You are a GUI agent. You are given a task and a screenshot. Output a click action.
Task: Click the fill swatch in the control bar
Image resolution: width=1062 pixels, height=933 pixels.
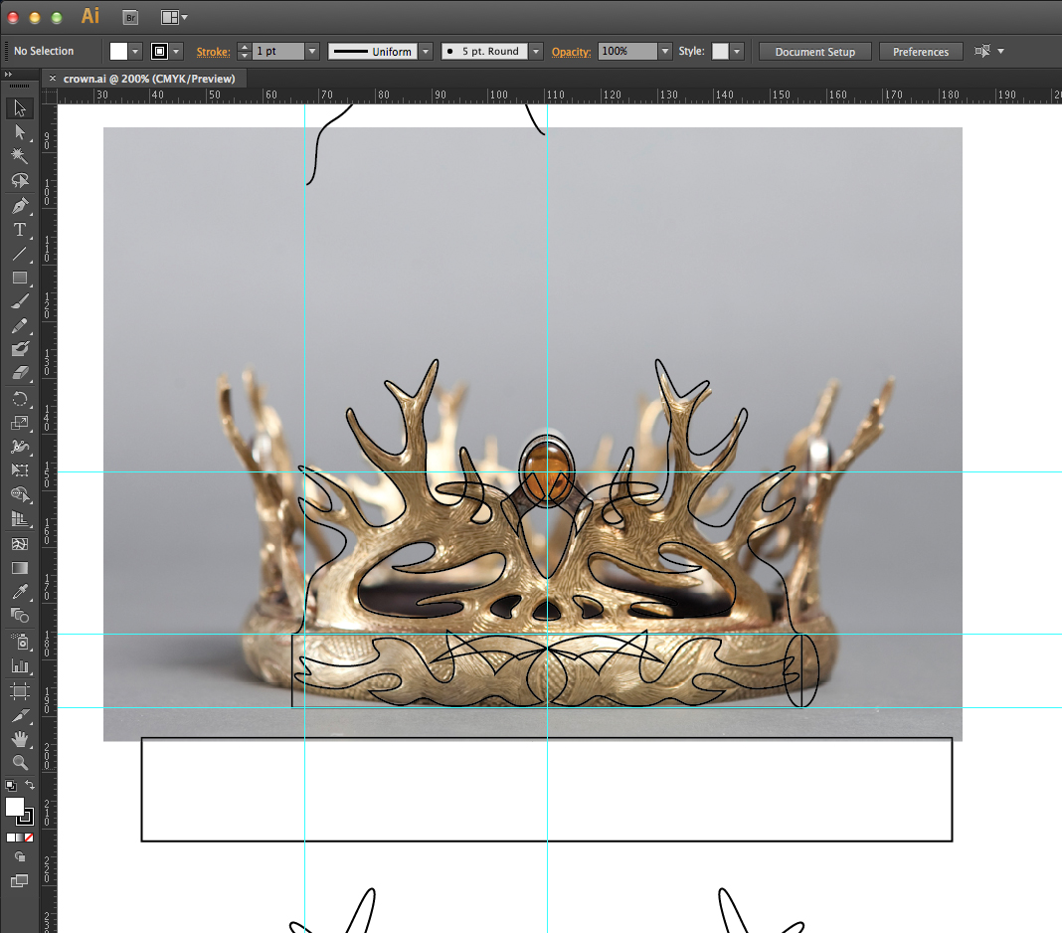tap(118, 52)
